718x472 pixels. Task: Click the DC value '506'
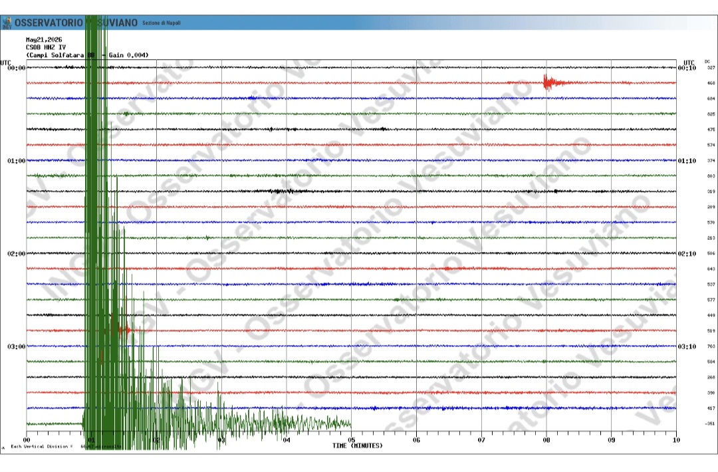click(711, 254)
